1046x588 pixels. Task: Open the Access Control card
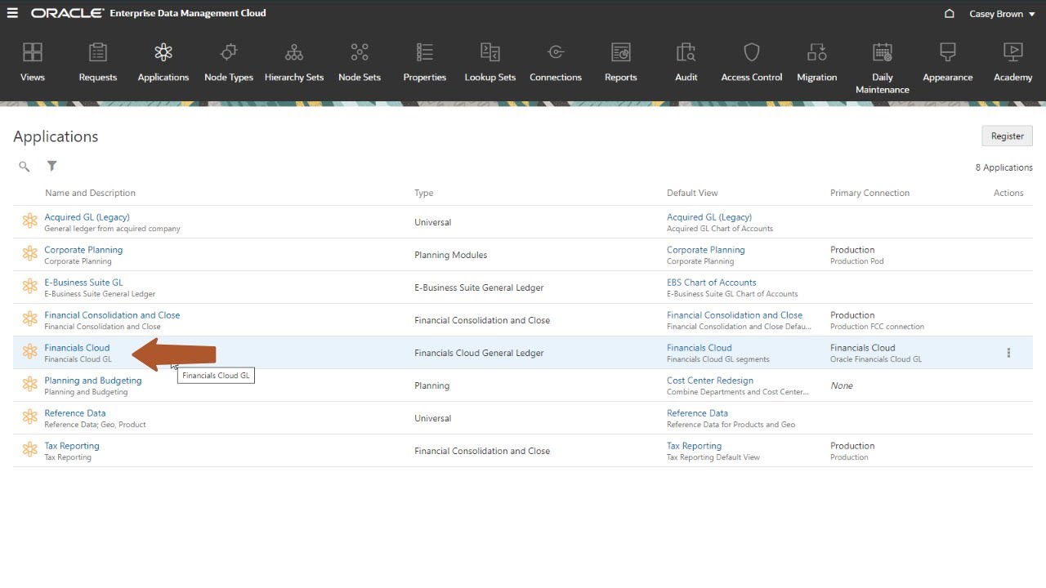pyautogui.click(x=752, y=63)
